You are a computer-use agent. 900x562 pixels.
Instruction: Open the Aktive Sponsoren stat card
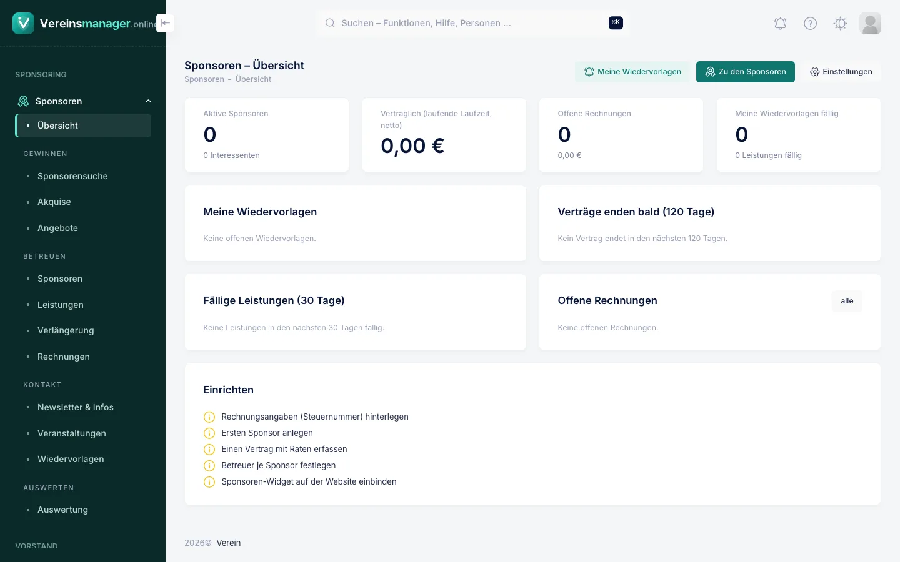(x=267, y=135)
